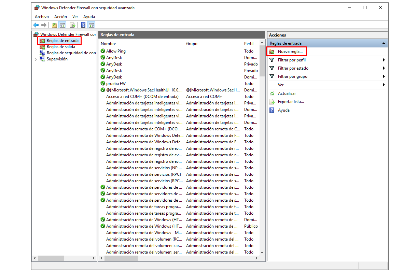The image size is (417, 273).
Task: Expand the Supervisión tree node arrow
Action: click(36, 59)
